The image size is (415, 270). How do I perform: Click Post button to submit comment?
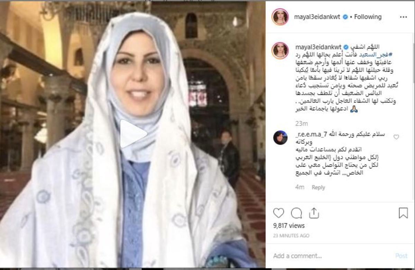coord(401,256)
